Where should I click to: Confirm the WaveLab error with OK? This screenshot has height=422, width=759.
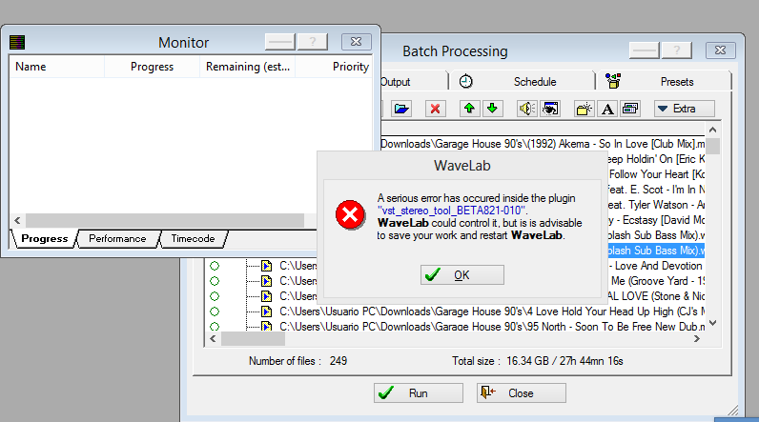[x=462, y=275]
